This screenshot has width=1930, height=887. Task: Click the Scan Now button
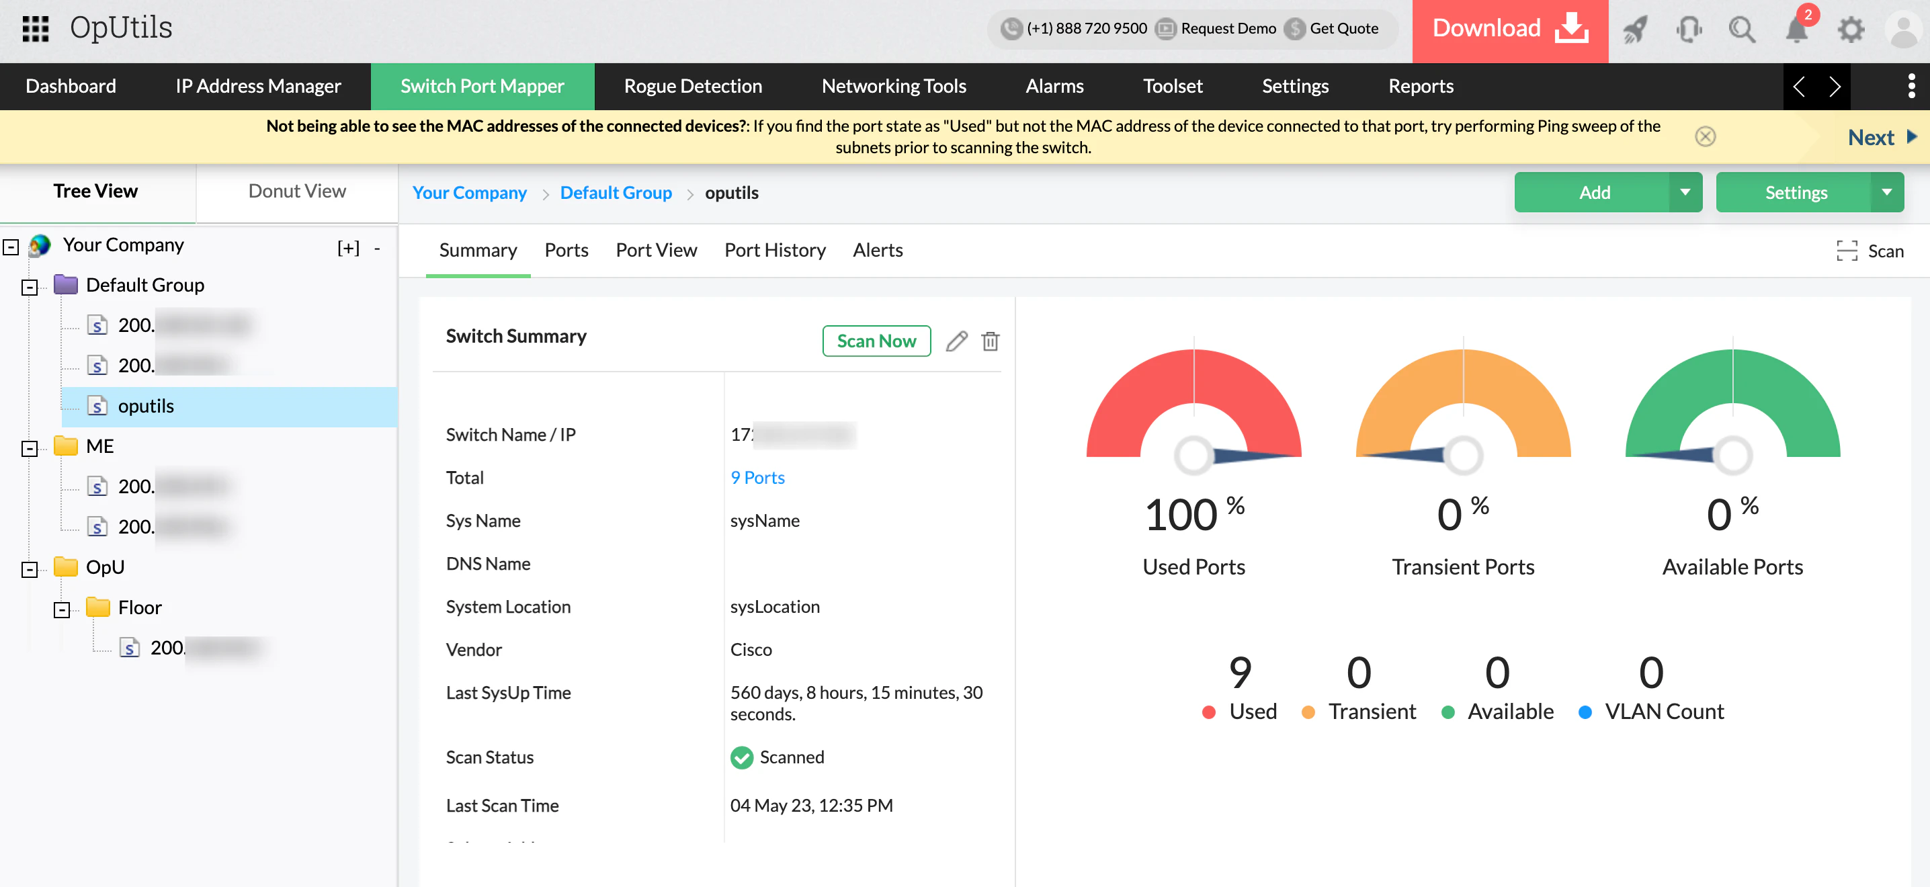pyautogui.click(x=876, y=341)
